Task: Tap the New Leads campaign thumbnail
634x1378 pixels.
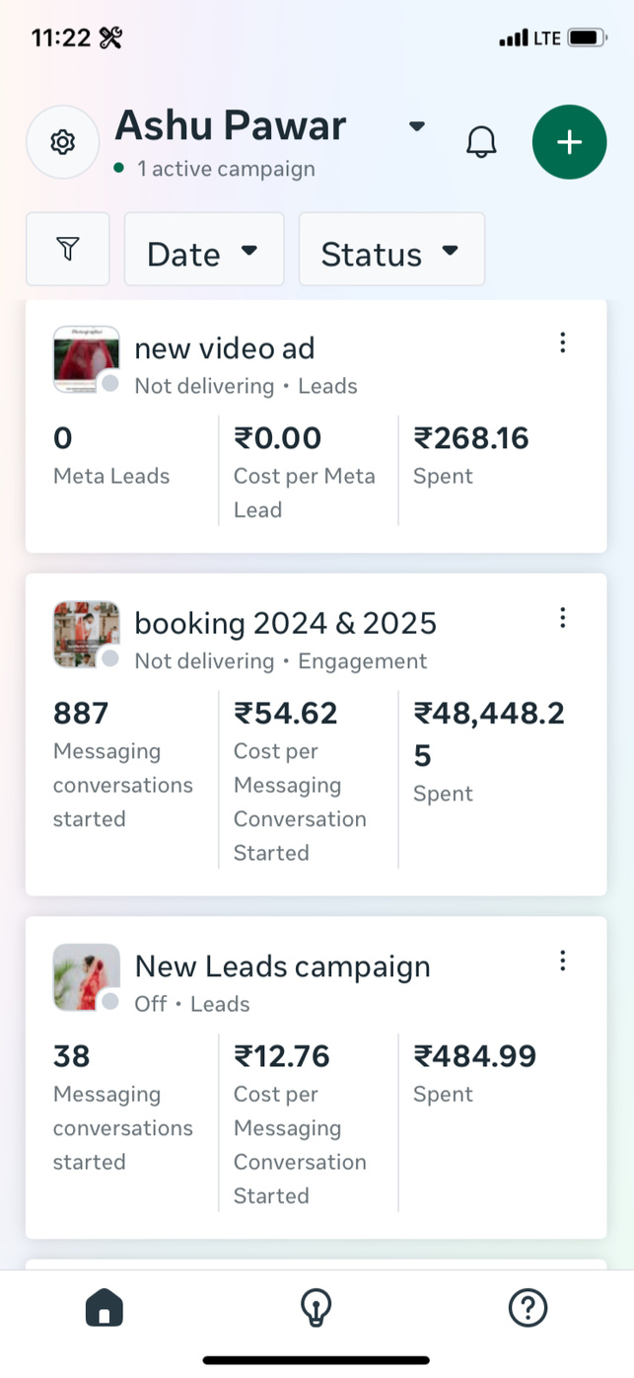Action: point(86,977)
